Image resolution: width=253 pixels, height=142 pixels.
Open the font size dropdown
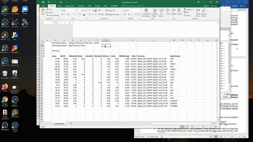[x=80, y=11]
